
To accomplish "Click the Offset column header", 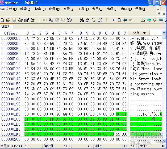I will pyautogui.click(x=11, y=33).
